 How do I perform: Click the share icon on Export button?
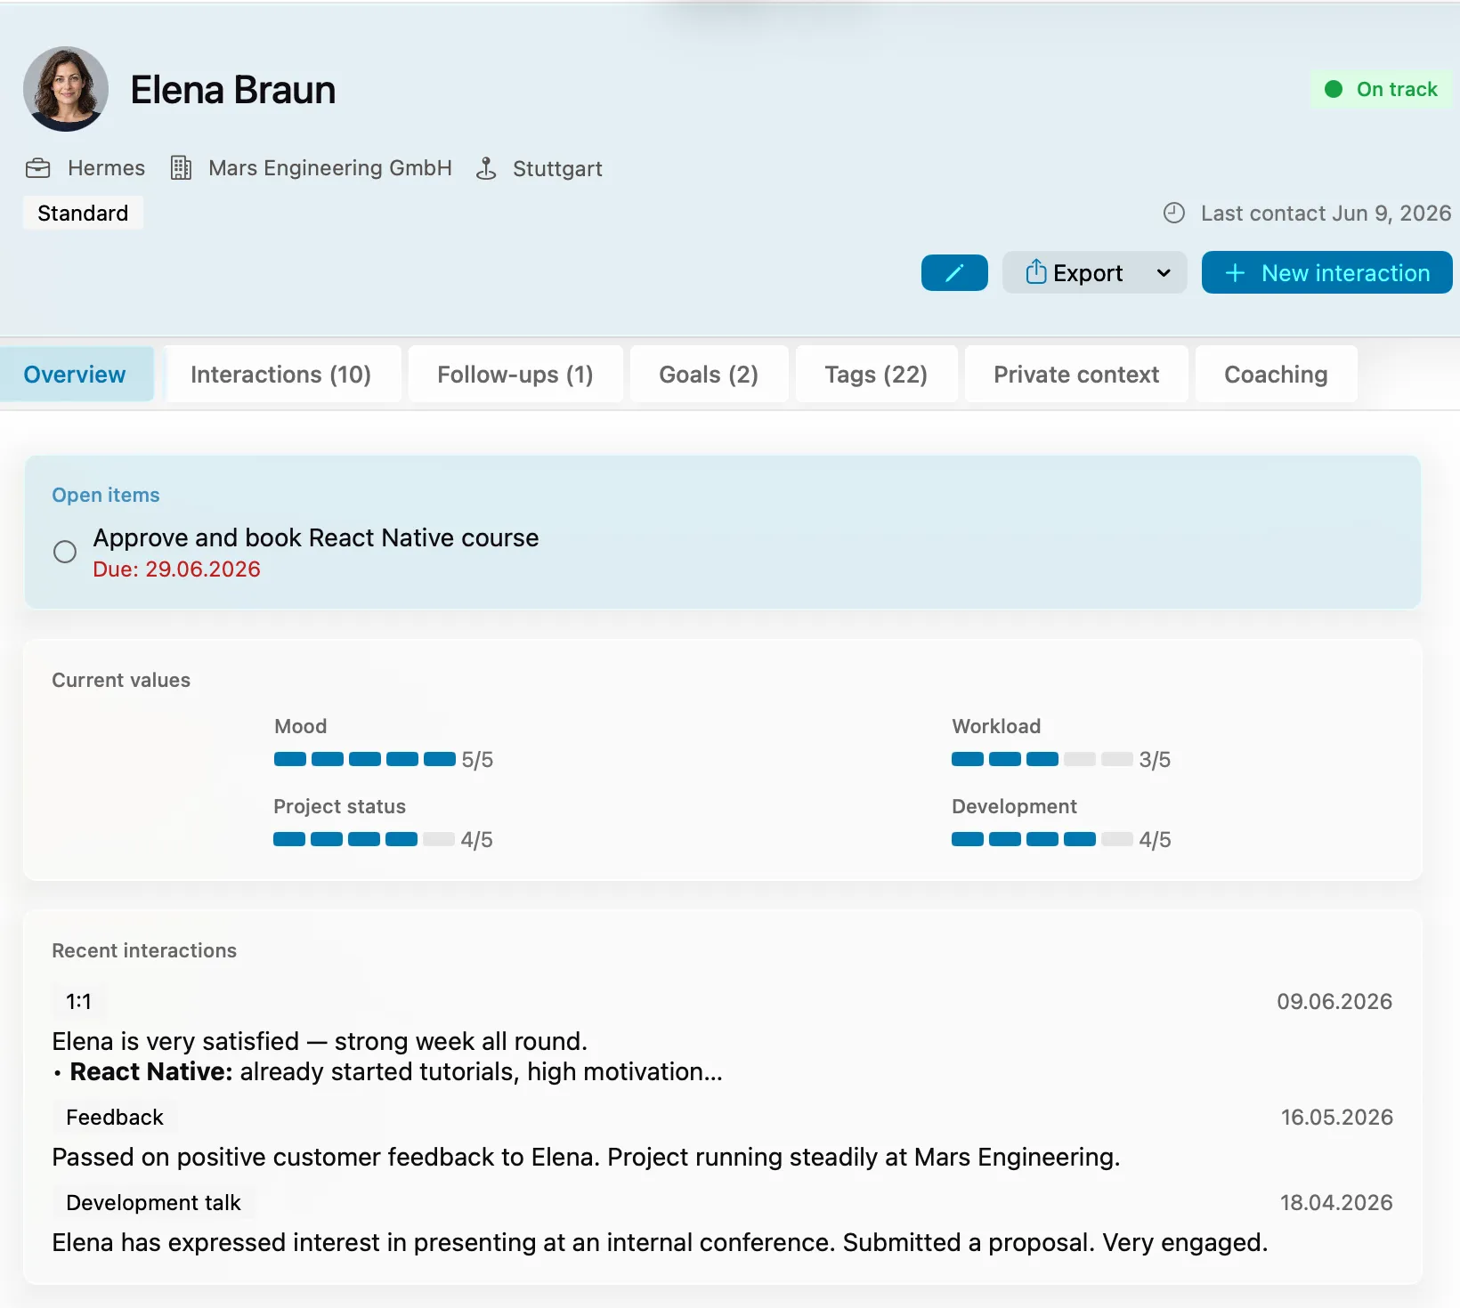(1035, 272)
